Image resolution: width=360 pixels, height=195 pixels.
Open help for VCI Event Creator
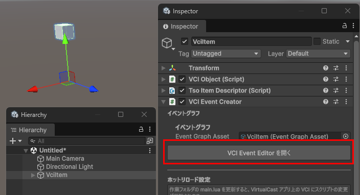pyautogui.click(x=326, y=102)
